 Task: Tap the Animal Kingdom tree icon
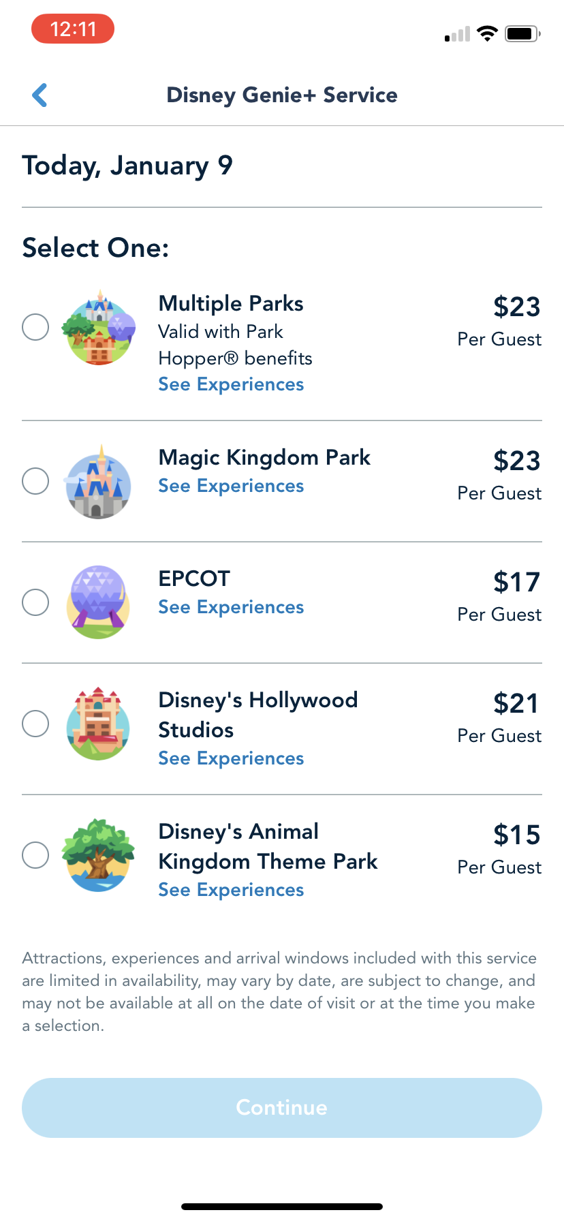99,855
